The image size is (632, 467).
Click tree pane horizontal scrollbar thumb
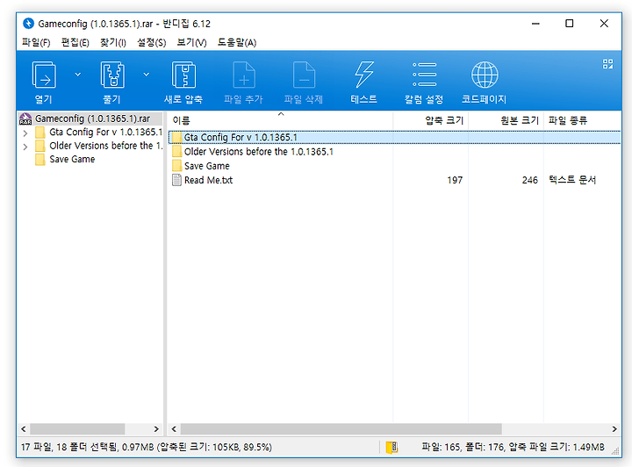pos(77,429)
